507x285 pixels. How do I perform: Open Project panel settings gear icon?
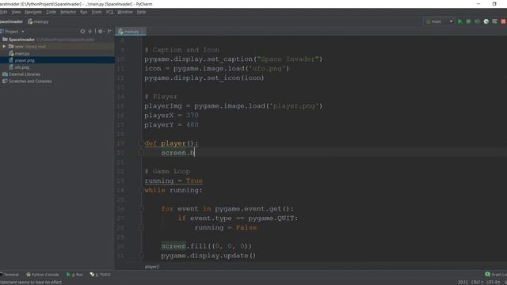pos(101,32)
